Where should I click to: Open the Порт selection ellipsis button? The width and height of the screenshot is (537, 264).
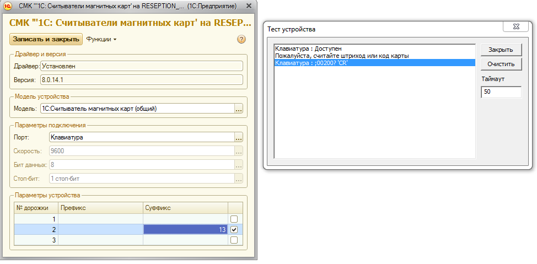(239, 137)
